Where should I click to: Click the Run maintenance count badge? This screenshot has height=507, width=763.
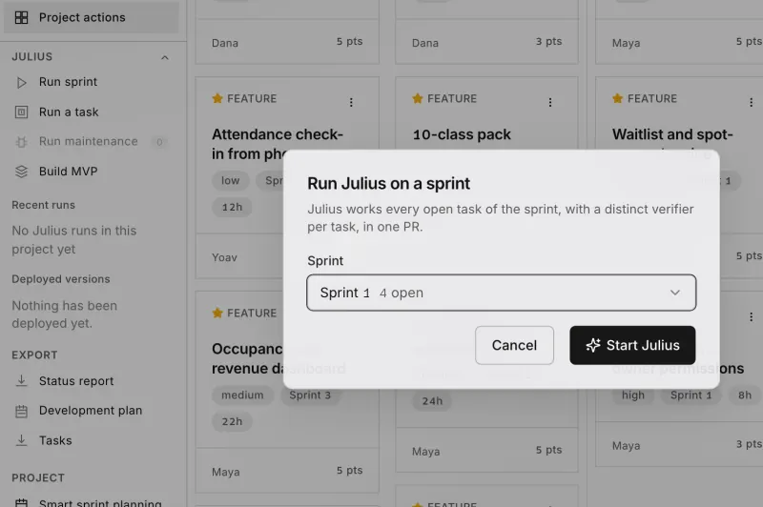coord(159,142)
